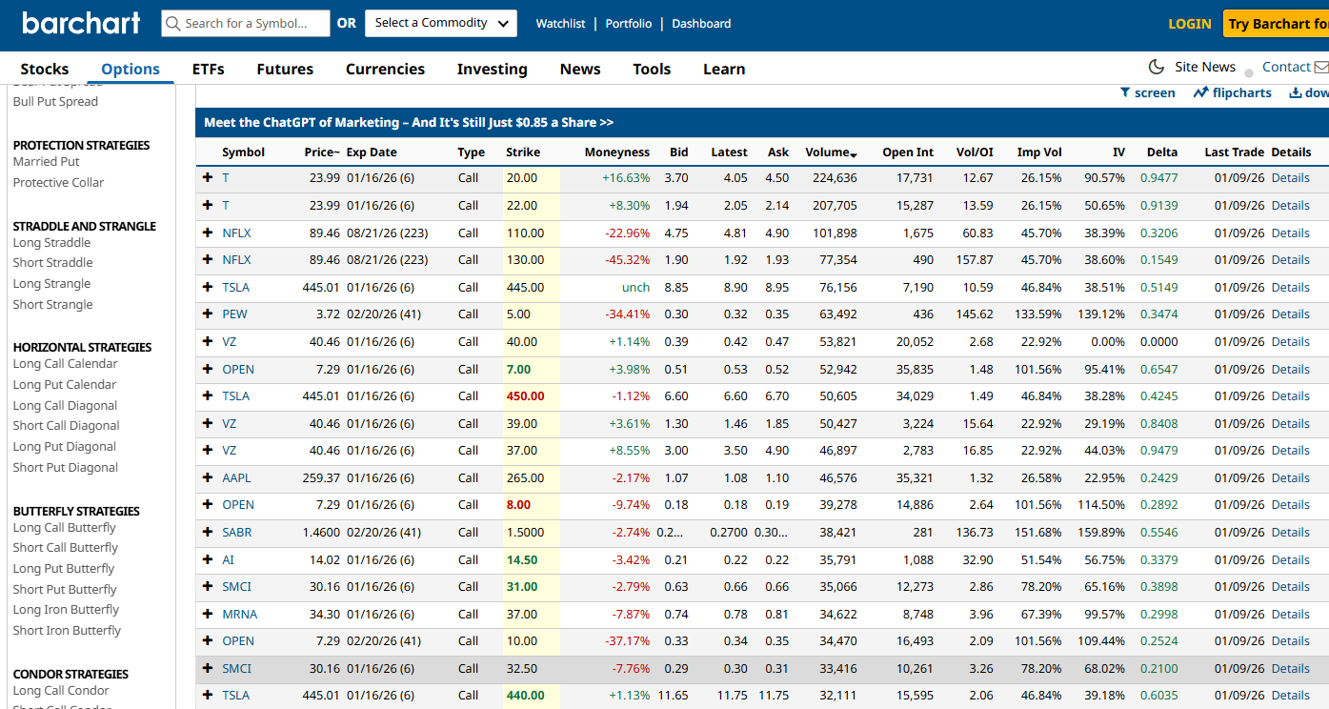Go to Watchlist
Screen dimensions: 1329x709
[x=560, y=24]
